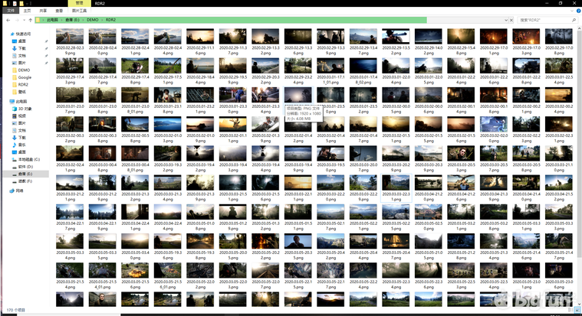Click the vertical scrollbar thumb of file list
This screenshot has height=316, width=582.
579,145
